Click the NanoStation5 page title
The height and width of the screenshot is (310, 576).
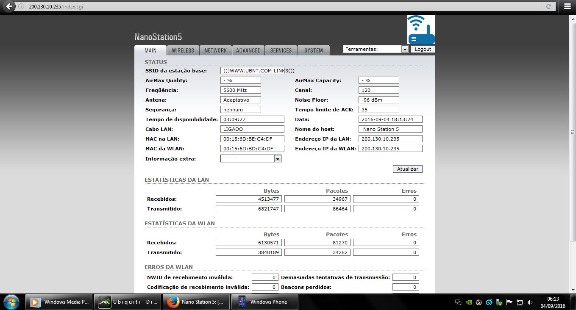click(158, 37)
